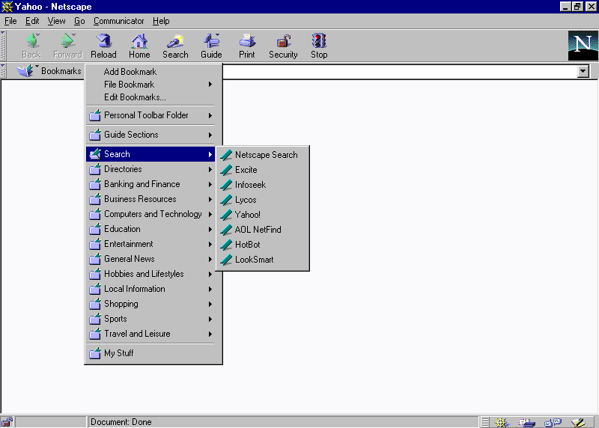Expand the Sports bookmark folder

pos(150,319)
